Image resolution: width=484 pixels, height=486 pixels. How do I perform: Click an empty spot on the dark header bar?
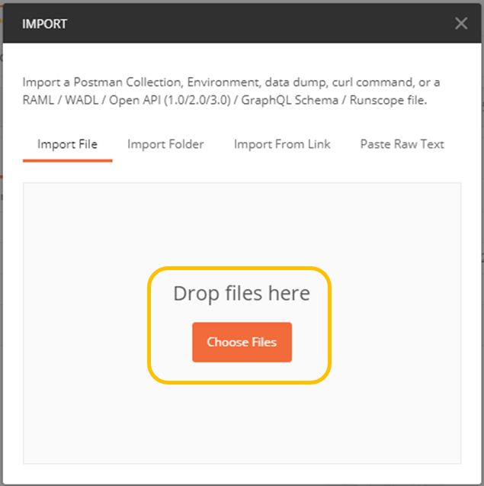coord(248,24)
